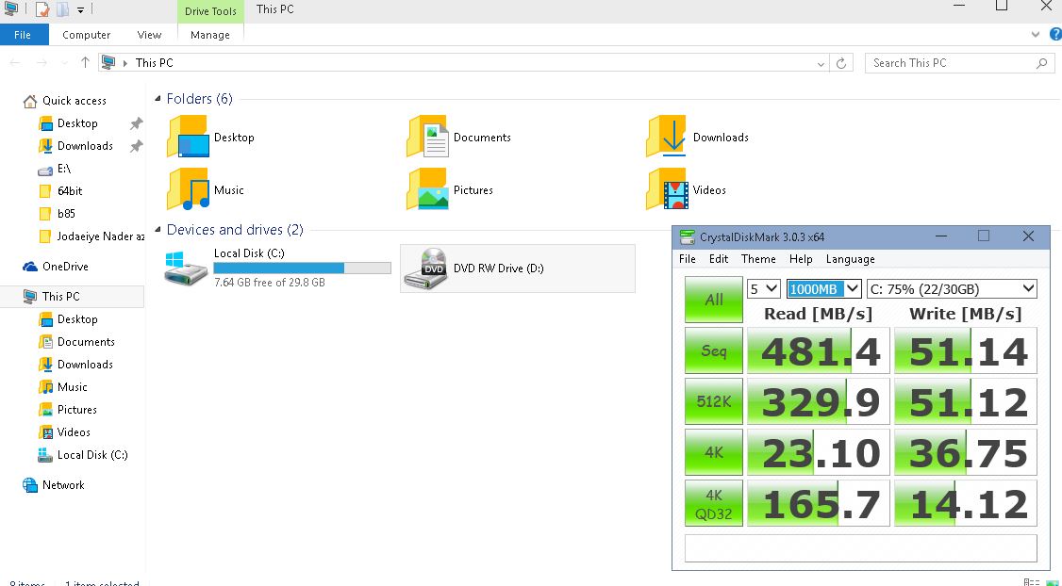Click the 7.64 GB free of 29.8 GB text
Viewport: 1062px width, 586px height.
click(270, 283)
